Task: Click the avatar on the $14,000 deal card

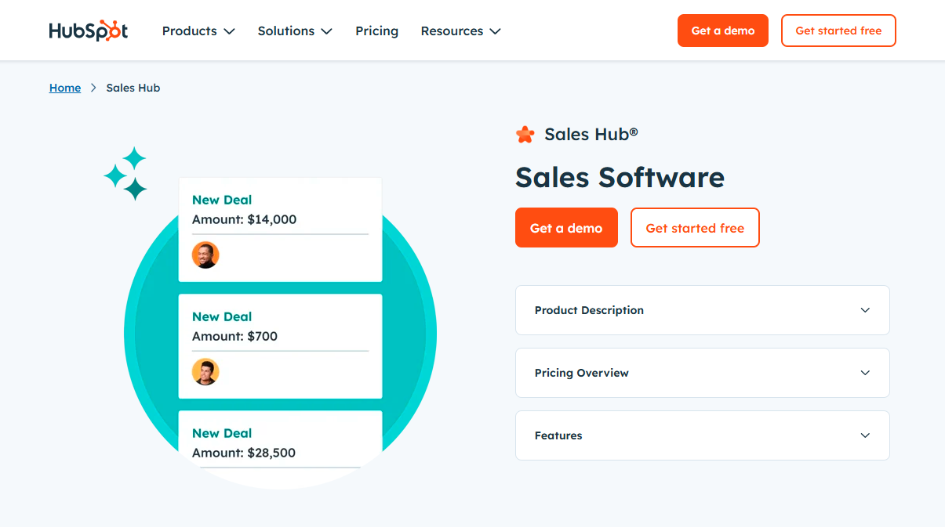Action: point(205,255)
